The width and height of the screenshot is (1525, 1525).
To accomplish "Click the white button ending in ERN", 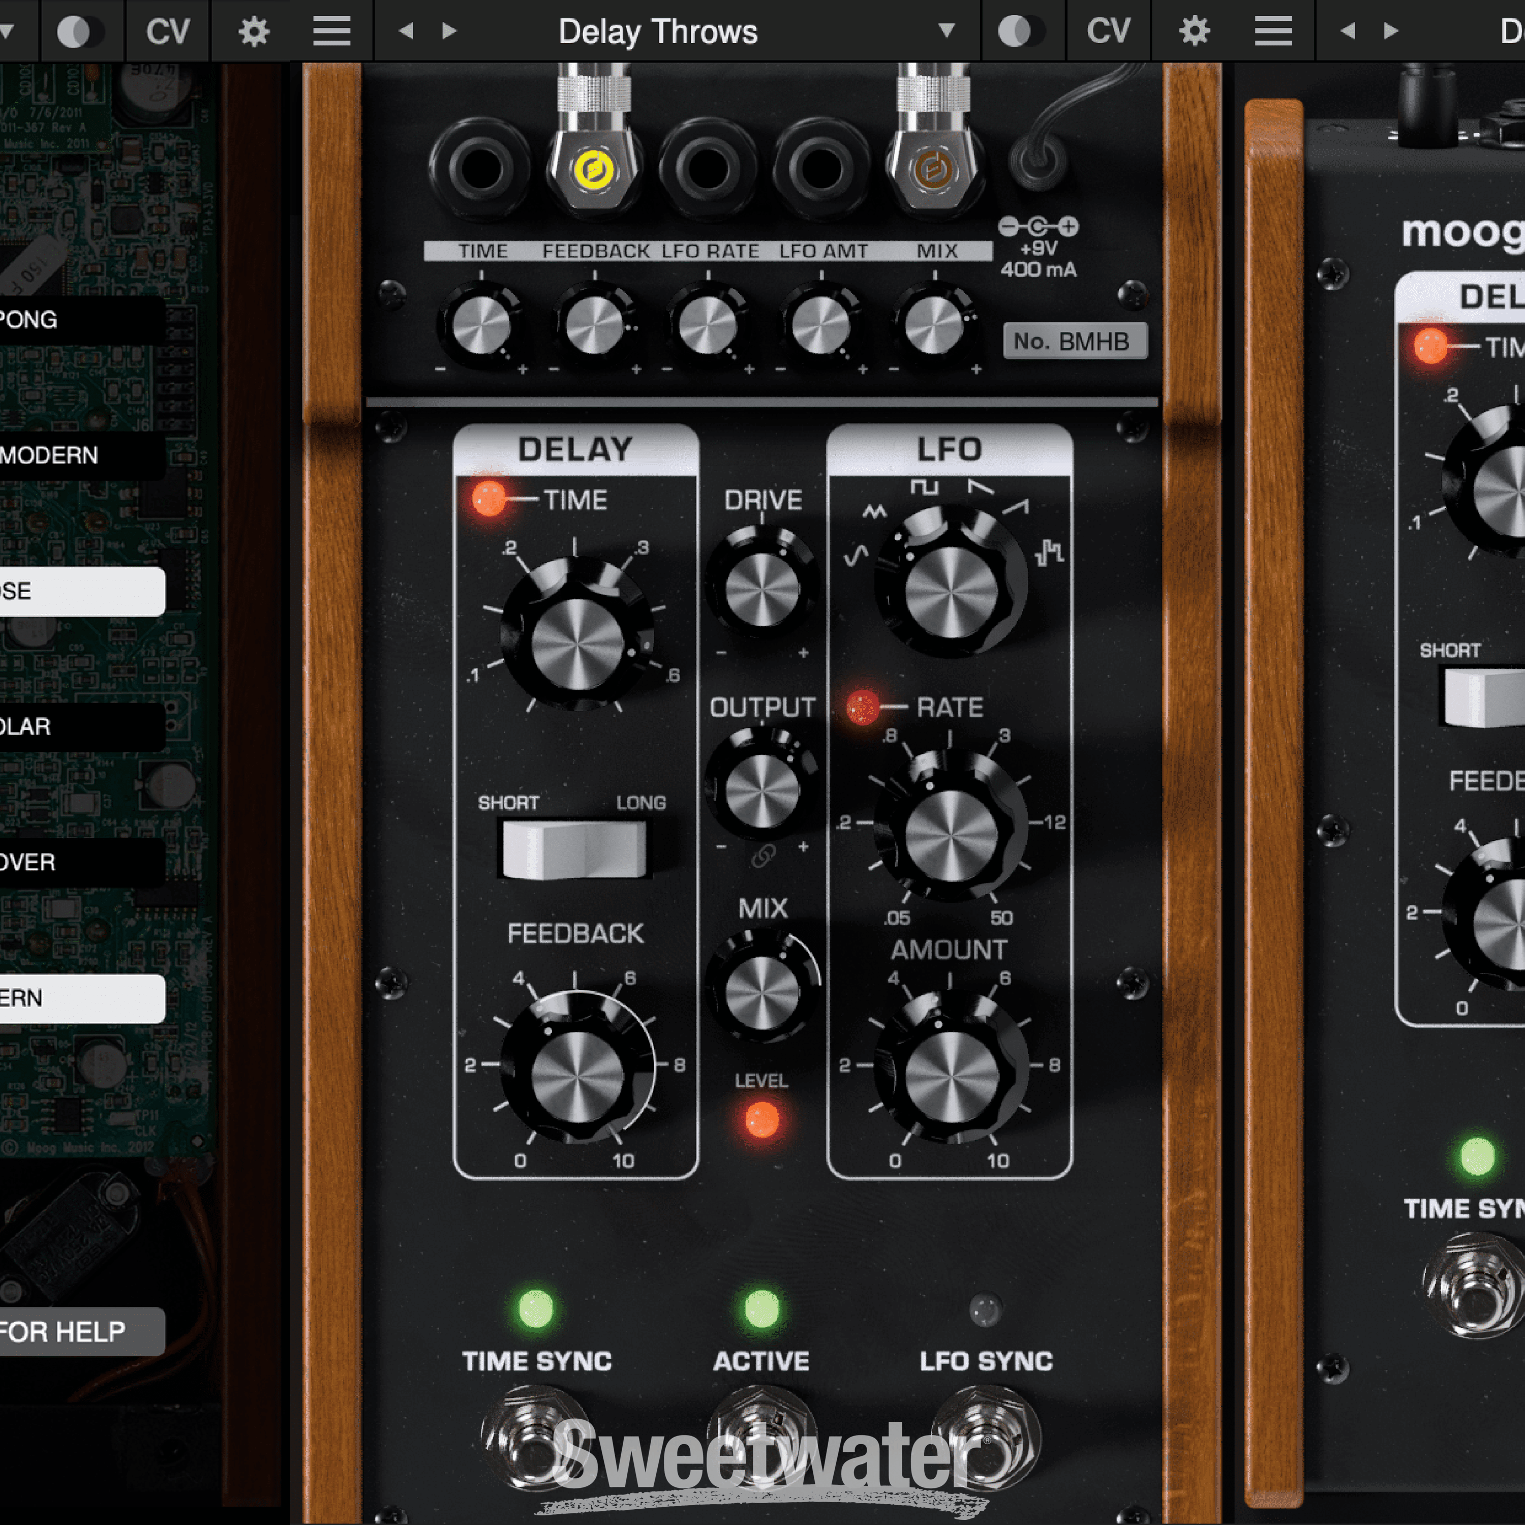I will point(82,998).
